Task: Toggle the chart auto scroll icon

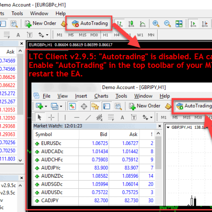Action: pyautogui.click(x=193, y=24)
